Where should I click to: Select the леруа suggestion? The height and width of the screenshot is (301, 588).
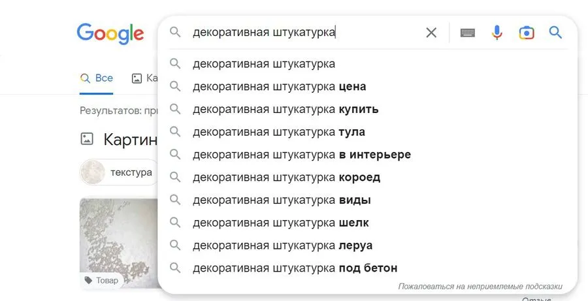(x=283, y=246)
